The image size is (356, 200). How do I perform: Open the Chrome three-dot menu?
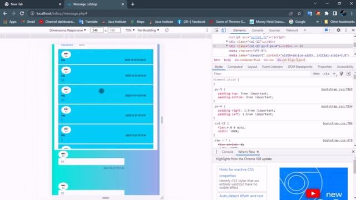click(x=352, y=13)
